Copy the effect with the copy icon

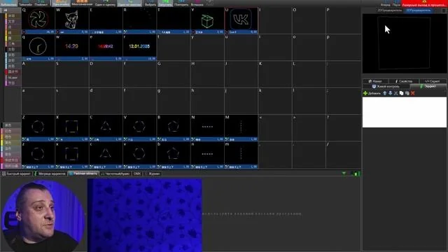pyautogui.click(x=401, y=93)
